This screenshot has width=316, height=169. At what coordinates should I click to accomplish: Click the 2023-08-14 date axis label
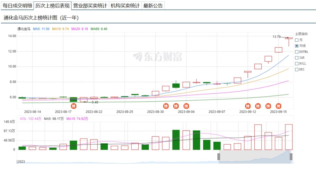[x=32, y=112]
